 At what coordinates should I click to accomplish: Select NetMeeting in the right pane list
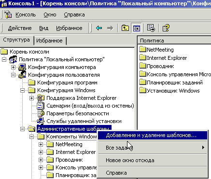click(x=160, y=50)
